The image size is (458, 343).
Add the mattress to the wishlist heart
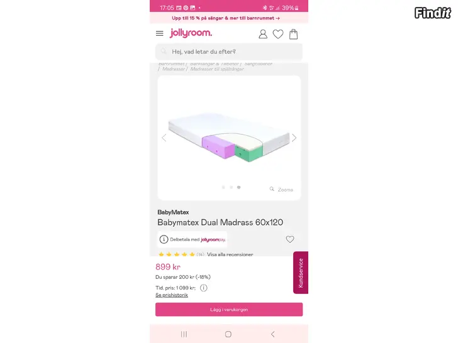click(290, 239)
